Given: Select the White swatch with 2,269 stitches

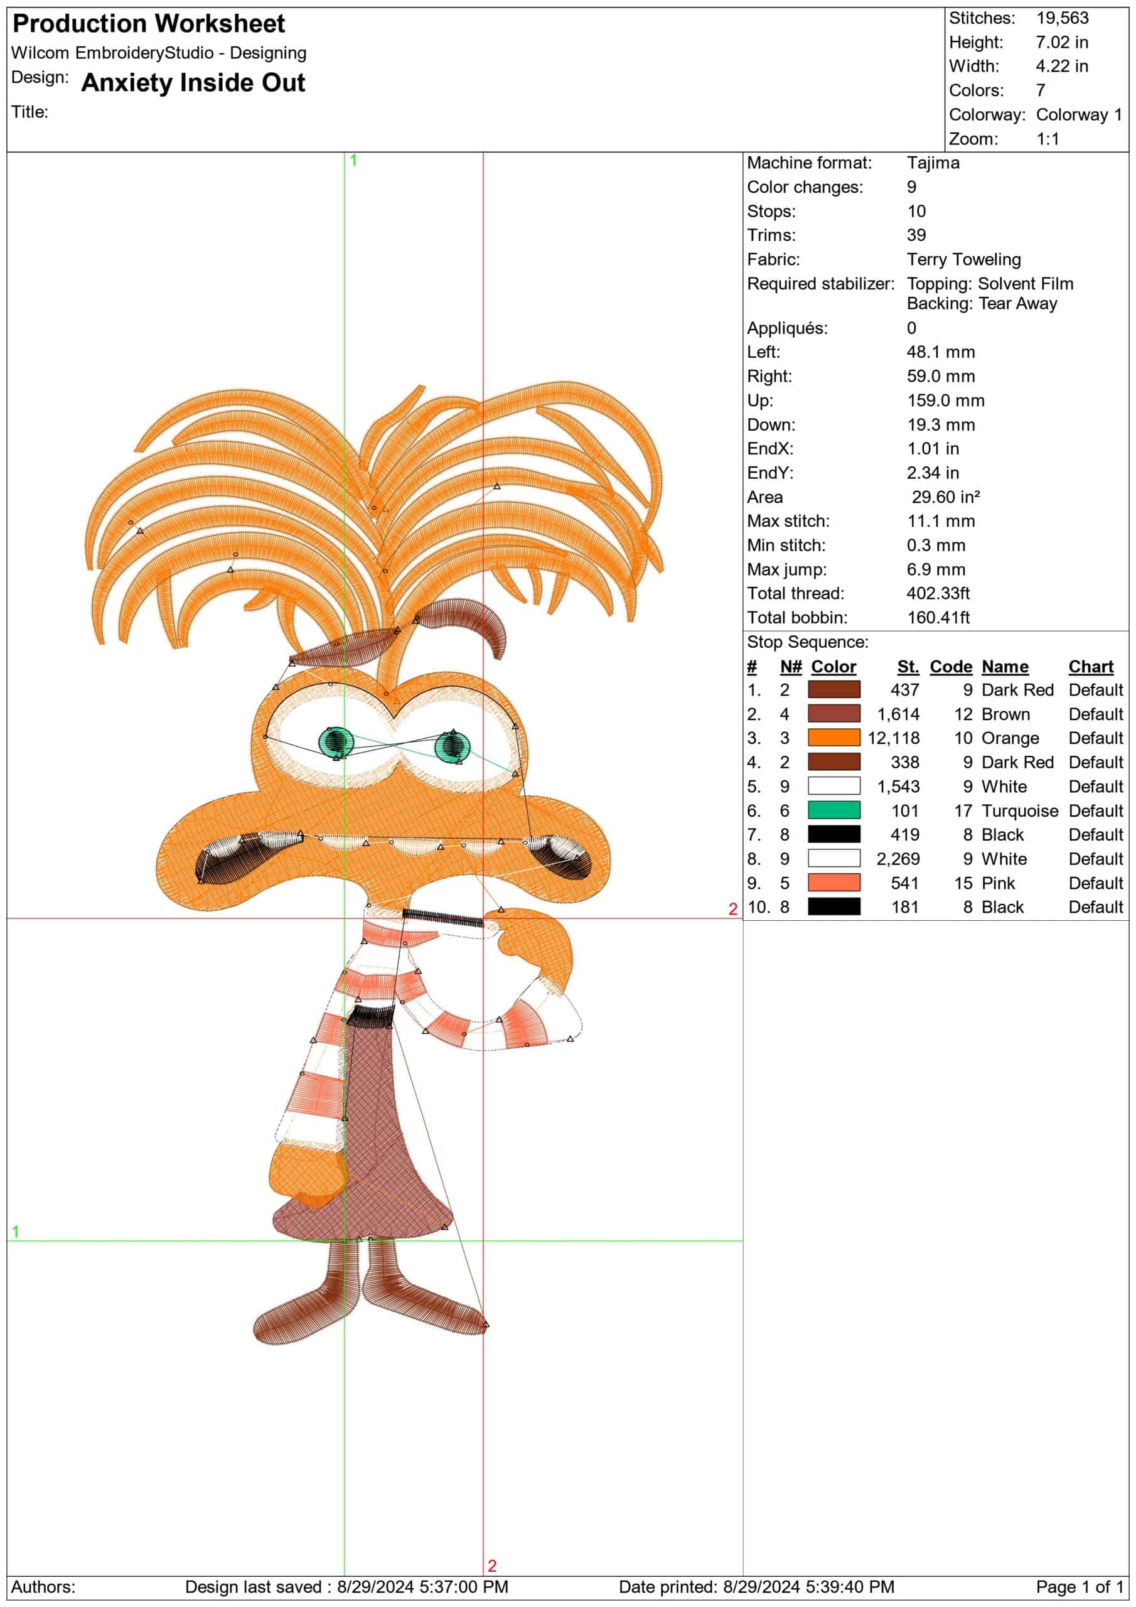Looking at the screenshot, I should point(833,858).
